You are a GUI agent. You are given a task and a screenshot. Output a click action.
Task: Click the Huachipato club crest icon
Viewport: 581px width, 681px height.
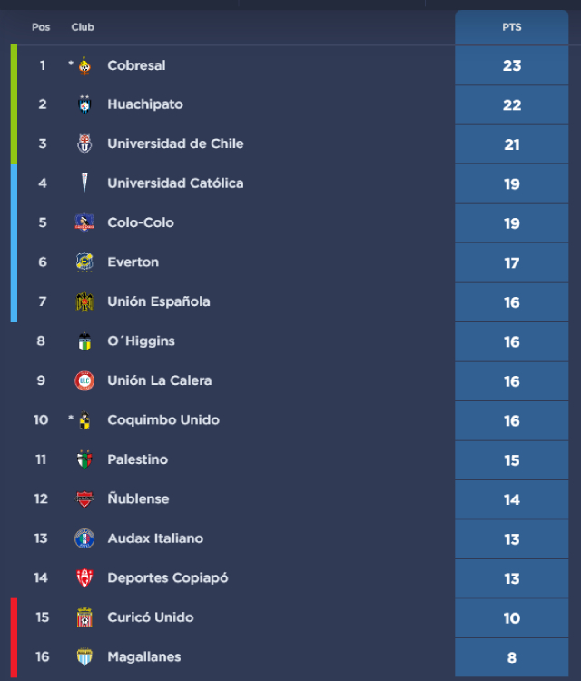[x=84, y=104]
